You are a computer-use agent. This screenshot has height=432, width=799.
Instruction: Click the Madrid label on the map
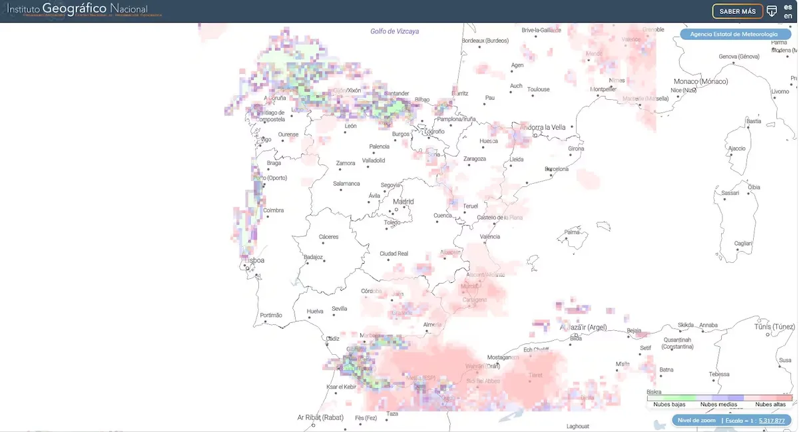click(x=403, y=202)
